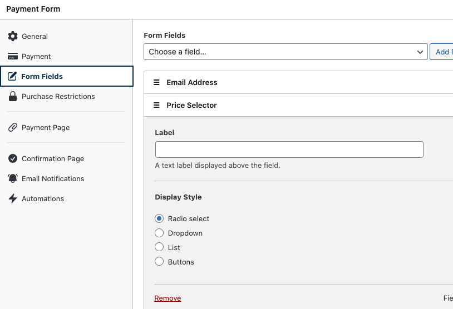Click into the Label text input
The height and width of the screenshot is (309, 453).
[289, 149]
